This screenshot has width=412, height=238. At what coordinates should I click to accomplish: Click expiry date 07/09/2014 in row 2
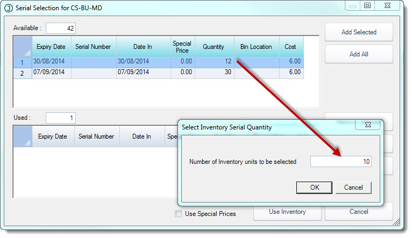tap(52, 73)
